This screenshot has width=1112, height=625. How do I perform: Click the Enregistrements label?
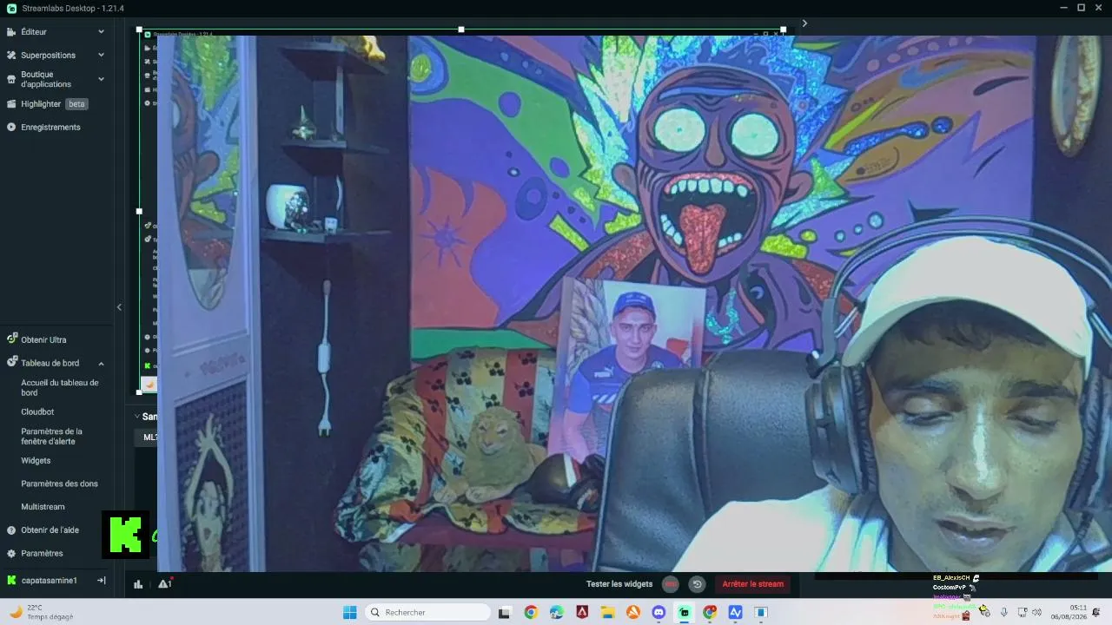[50, 128]
